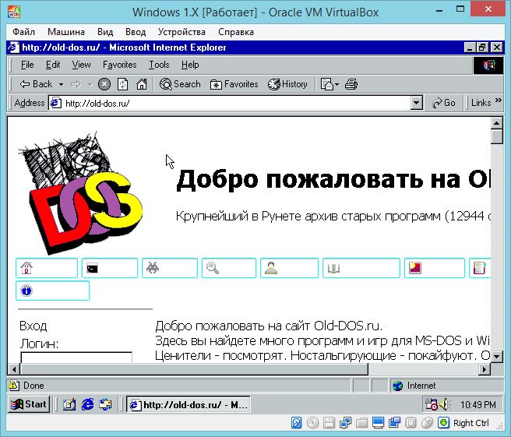Click VirtualBox network adapters indicator icon
The image size is (511, 437).
pos(345,423)
